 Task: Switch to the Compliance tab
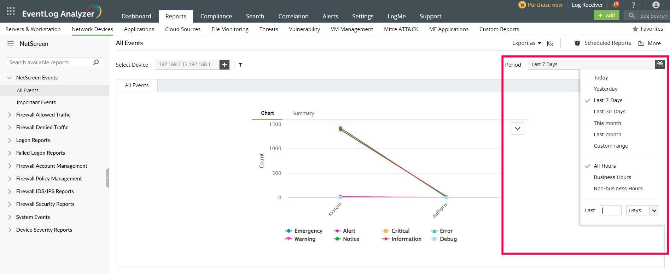coord(216,16)
